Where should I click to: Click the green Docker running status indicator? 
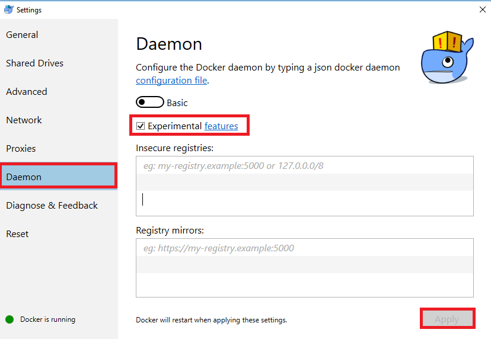click(x=9, y=319)
